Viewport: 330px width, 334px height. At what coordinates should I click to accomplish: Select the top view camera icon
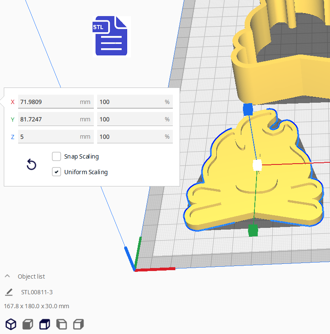click(x=44, y=324)
